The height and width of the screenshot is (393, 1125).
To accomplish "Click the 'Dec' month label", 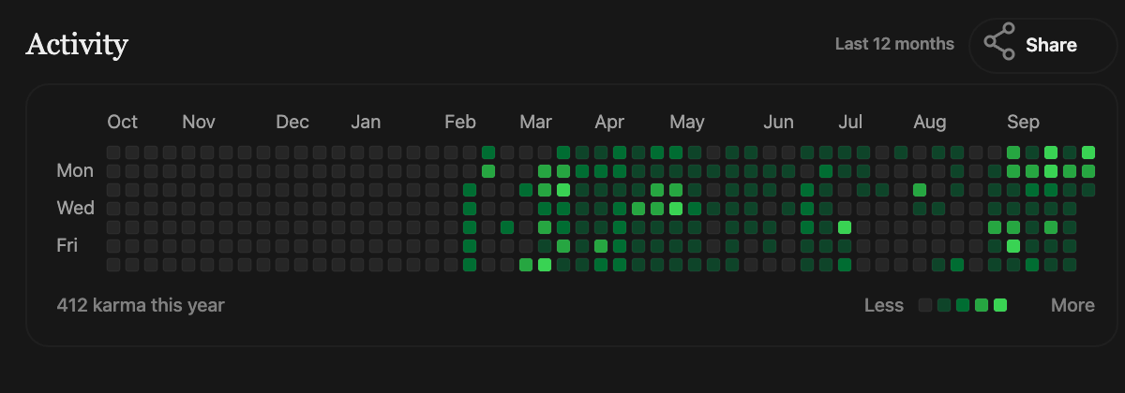I will 292,122.
